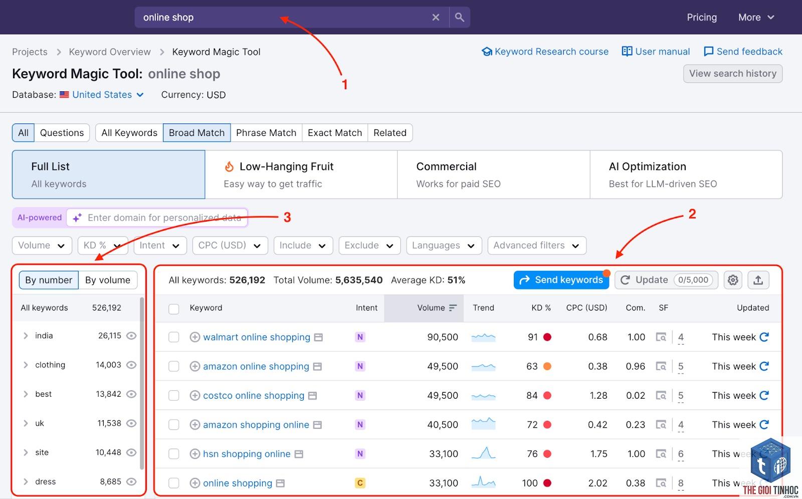Clear the search box with the X icon
802x499 pixels.
pyautogui.click(x=436, y=17)
